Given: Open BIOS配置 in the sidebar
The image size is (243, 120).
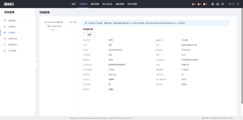Looking at the screenshot, I should [12, 51].
